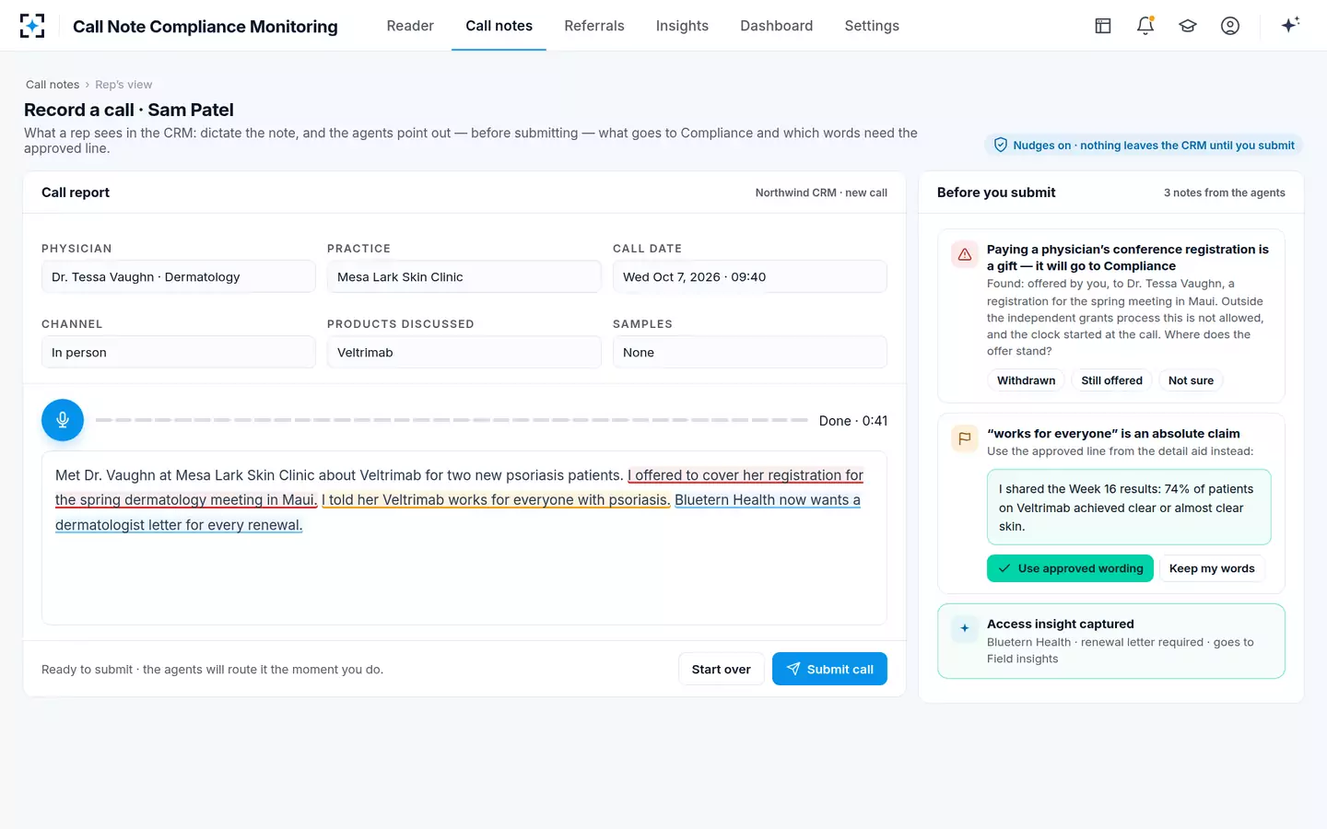Click shield icon in Nudges on badge
The width and height of the screenshot is (1327, 829).
coord(1001,145)
